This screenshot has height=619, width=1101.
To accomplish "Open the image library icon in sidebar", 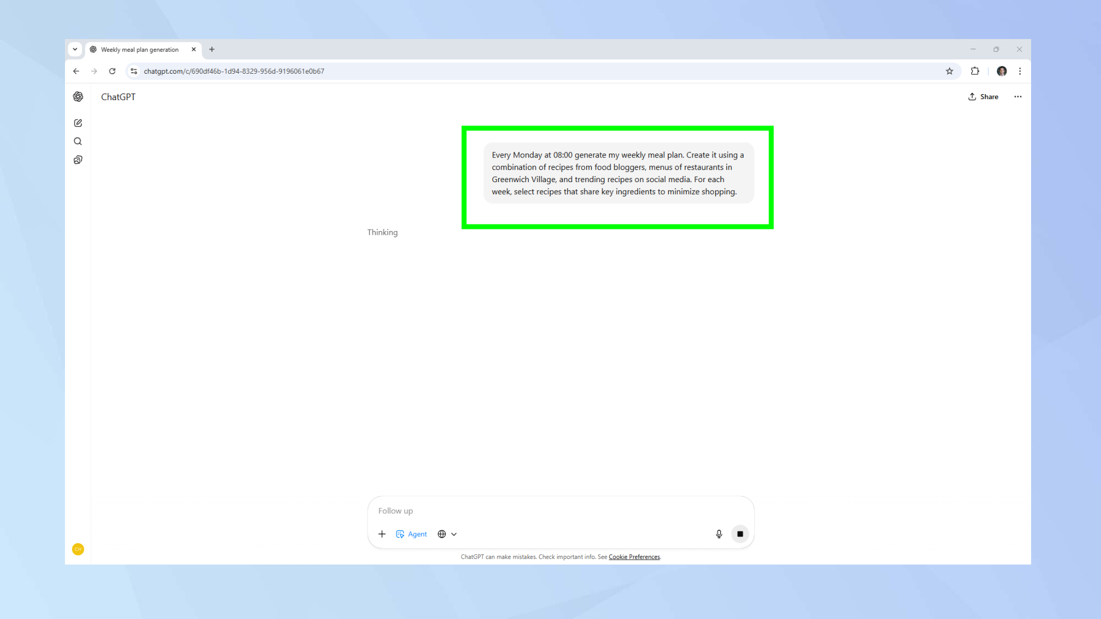I will click(x=78, y=160).
